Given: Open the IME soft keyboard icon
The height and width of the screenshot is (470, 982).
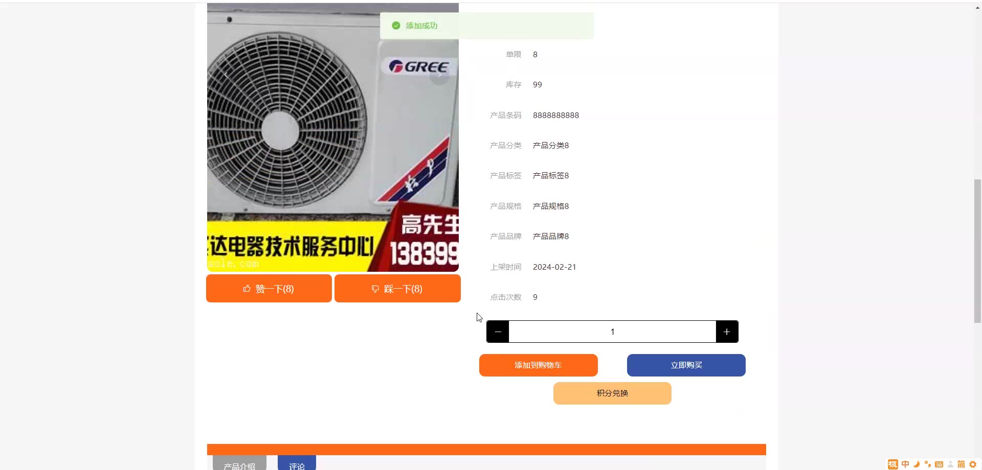Looking at the screenshot, I should tap(939, 464).
